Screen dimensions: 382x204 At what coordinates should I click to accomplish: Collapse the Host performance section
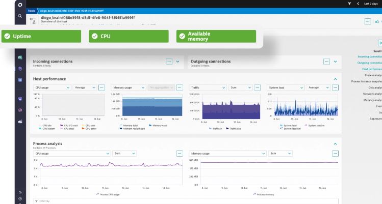click(x=336, y=79)
